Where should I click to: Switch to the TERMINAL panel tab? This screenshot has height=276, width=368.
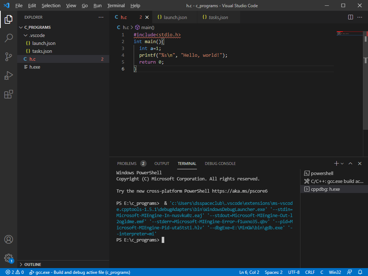point(187,164)
